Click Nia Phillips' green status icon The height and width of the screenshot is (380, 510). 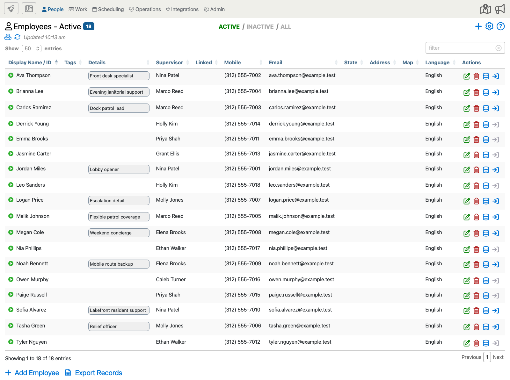point(11,248)
